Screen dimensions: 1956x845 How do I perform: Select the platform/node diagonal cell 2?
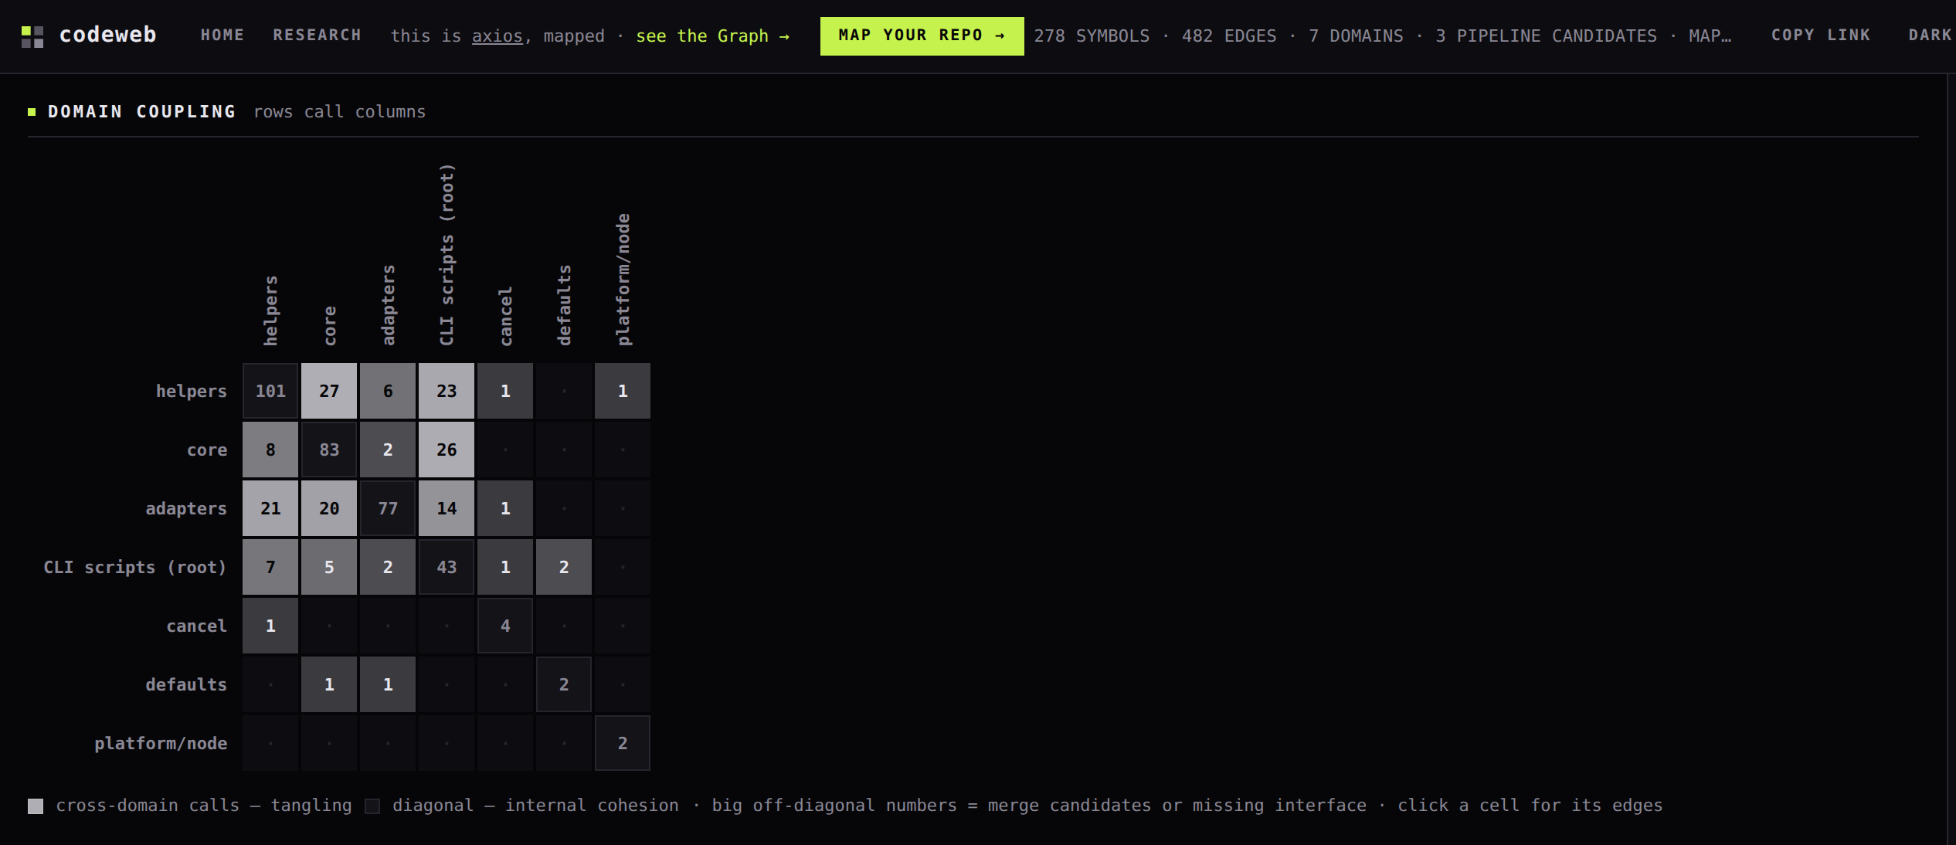623,743
